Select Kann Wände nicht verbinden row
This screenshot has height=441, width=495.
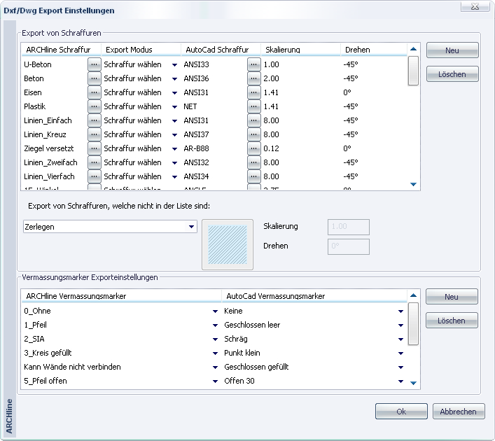[x=72, y=367]
